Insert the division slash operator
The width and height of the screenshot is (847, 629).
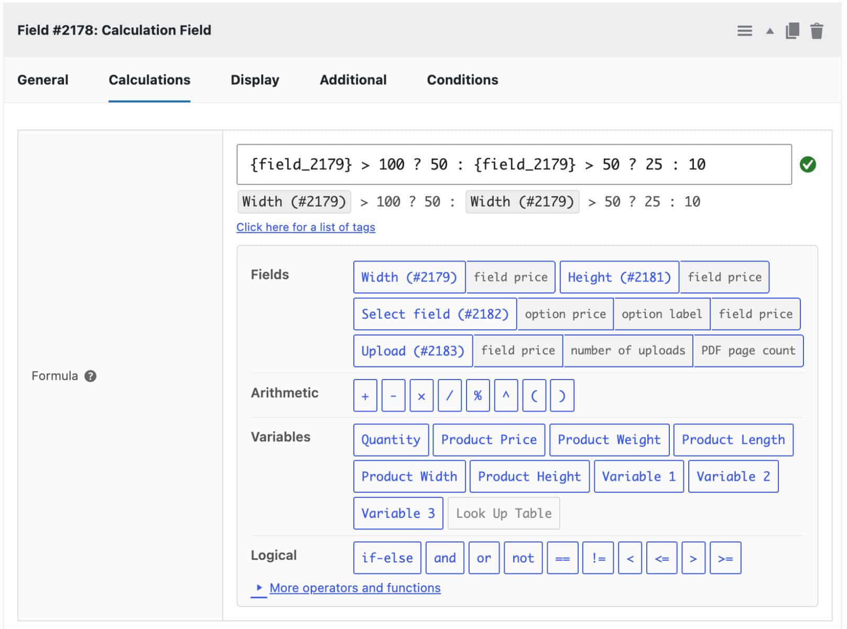tap(450, 396)
